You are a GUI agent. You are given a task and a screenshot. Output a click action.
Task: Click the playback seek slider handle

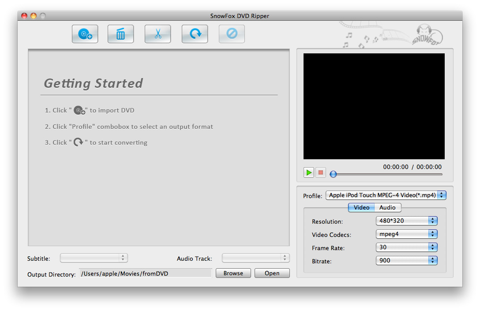(334, 174)
